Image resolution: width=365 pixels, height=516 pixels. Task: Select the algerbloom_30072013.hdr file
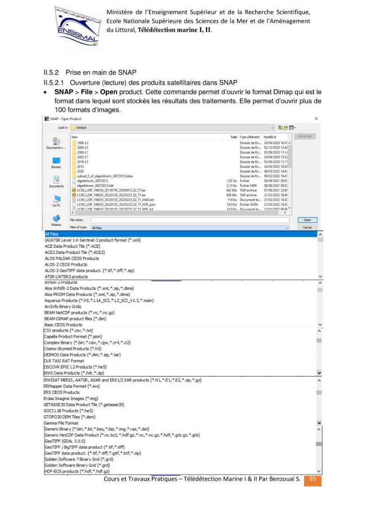(x=95, y=186)
